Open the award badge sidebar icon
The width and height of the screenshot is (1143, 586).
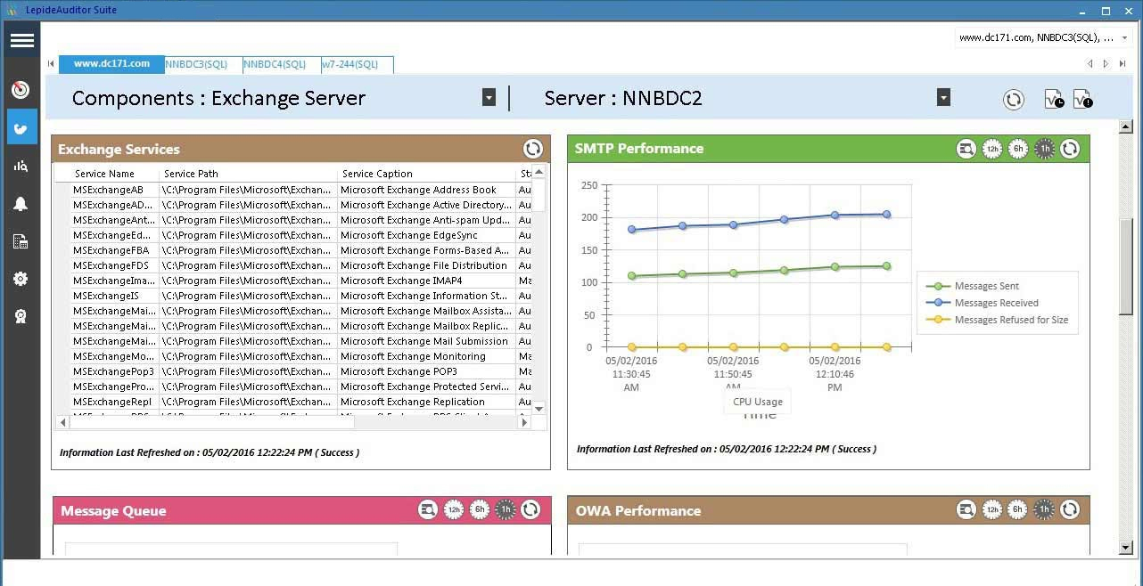[x=21, y=316]
